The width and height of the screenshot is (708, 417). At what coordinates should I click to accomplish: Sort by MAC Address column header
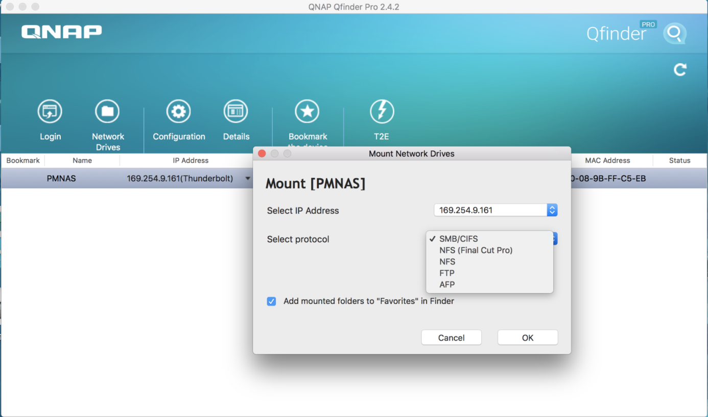[607, 160]
